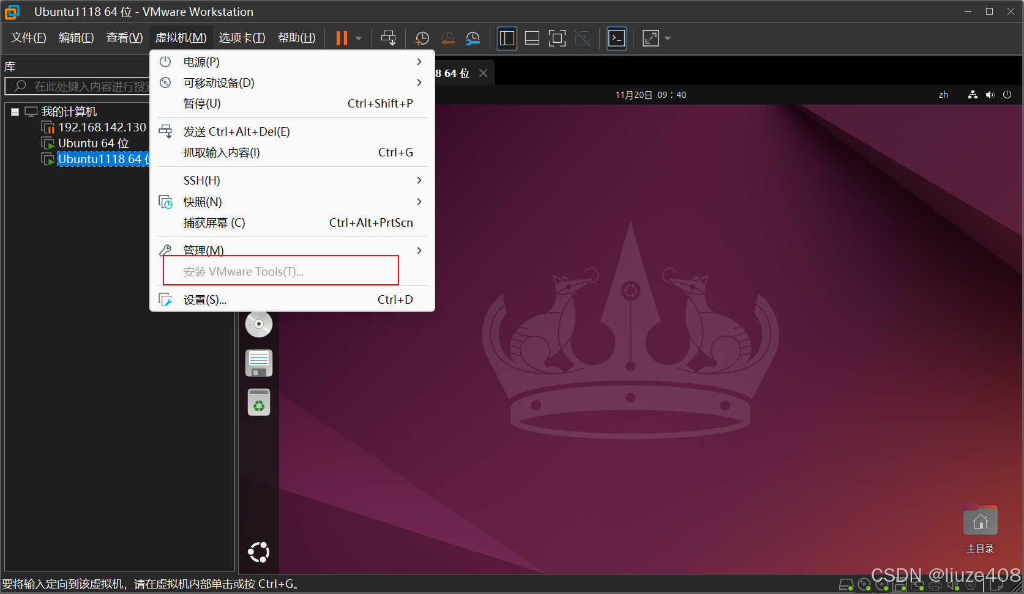Revert to snapshot using the toolbar icon
Screen dimensions: 1024x594
click(447, 38)
